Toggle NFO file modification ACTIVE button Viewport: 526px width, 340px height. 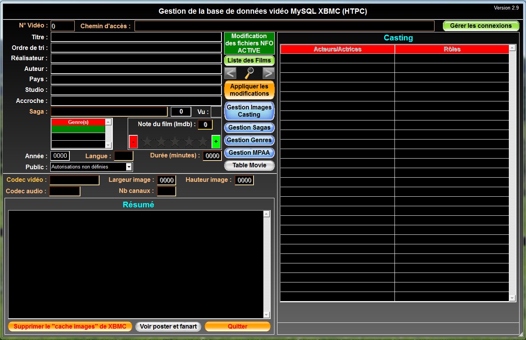click(249, 43)
